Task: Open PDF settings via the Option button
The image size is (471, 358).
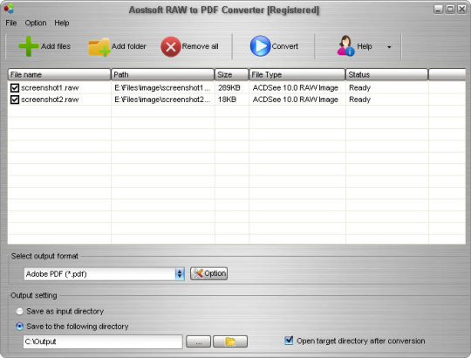Action: click(208, 273)
